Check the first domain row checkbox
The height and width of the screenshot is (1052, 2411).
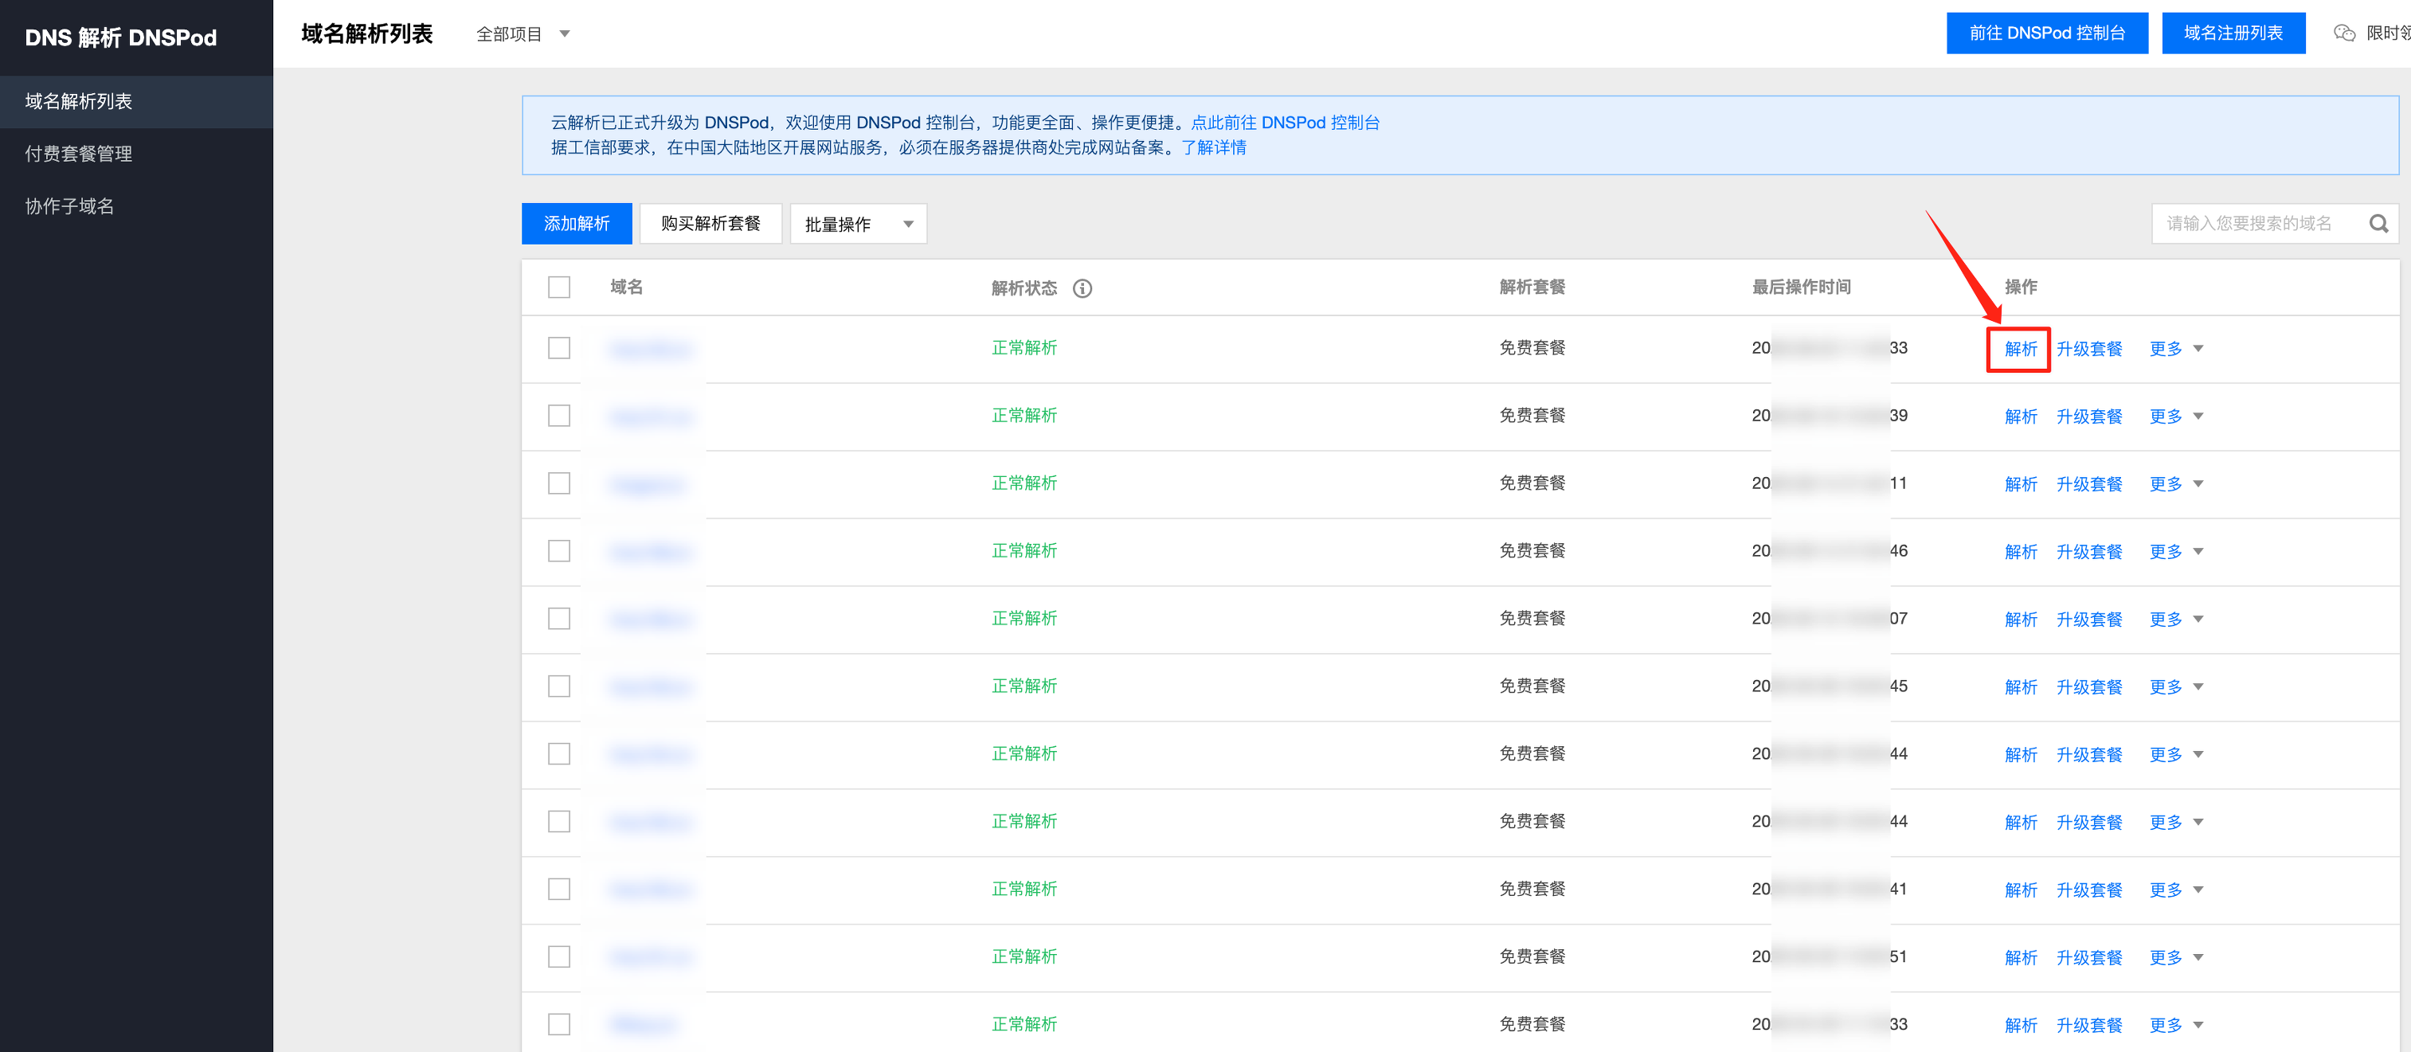click(559, 348)
